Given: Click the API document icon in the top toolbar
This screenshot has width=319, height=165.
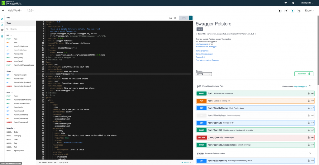Looking at the screenshot, I should pyautogui.click(x=280, y=11).
